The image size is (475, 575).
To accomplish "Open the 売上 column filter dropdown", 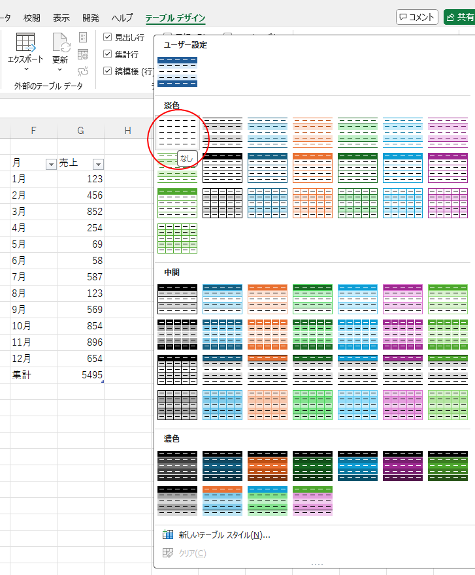I will (97, 165).
